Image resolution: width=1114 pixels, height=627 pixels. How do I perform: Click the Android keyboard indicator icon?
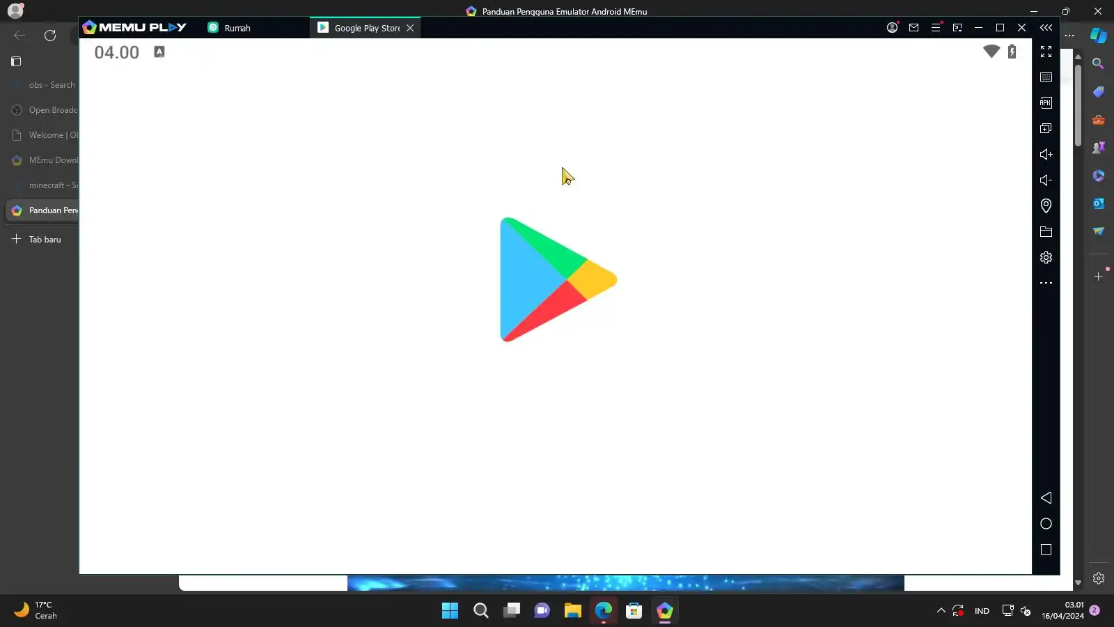pyautogui.click(x=159, y=52)
